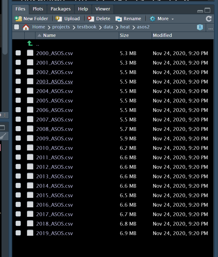This screenshot has height=257, width=218.
Task: Navigate to the data breadcrumb folder
Action: 108,27
